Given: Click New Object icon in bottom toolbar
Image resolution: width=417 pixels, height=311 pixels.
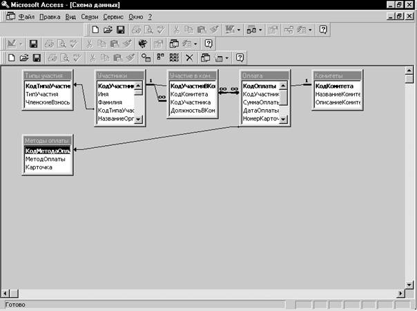Looking at the screenshot, I should pyautogui.click(x=219, y=58).
